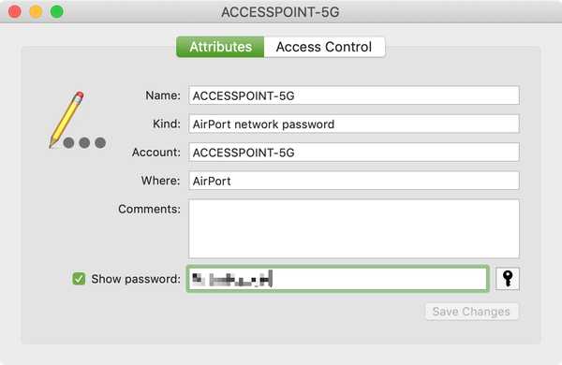Switch to the Access Control tab
The width and height of the screenshot is (562, 365).
324,47
